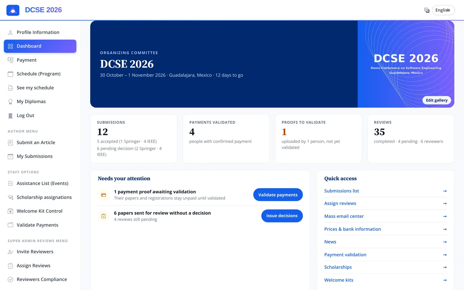Click the Edit gallery button

437,100
